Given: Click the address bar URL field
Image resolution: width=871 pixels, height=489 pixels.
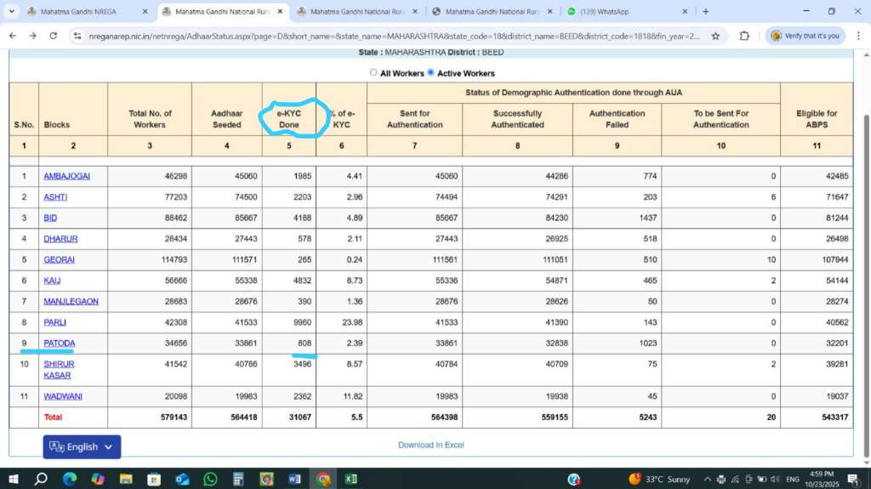Looking at the screenshot, I should (x=395, y=36).
